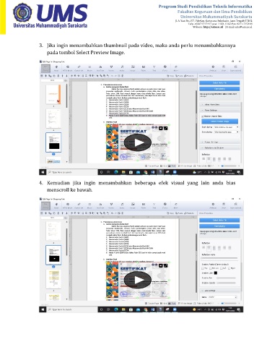Collapse the Reflection and Shadow section header
Image resolution: width=267 pixels, height=347 pixels.
pyautogui.click(x=220, y=147)
